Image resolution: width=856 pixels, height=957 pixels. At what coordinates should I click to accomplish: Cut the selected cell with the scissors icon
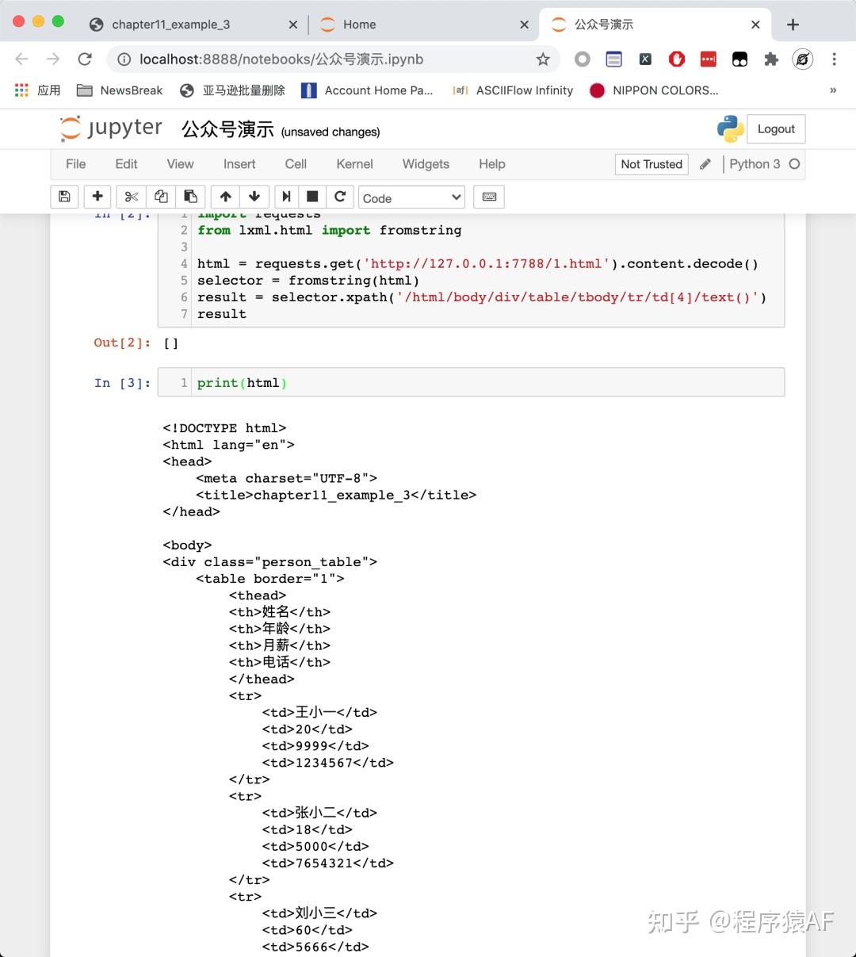click(131, 197)
